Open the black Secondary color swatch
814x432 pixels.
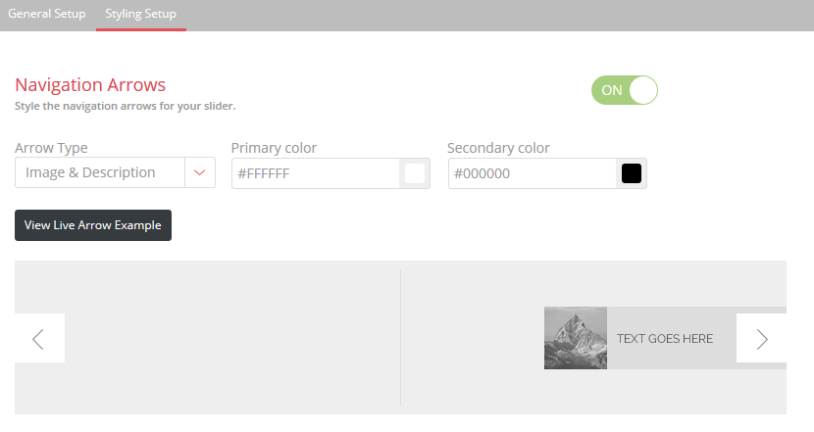(x=632, y=173)
